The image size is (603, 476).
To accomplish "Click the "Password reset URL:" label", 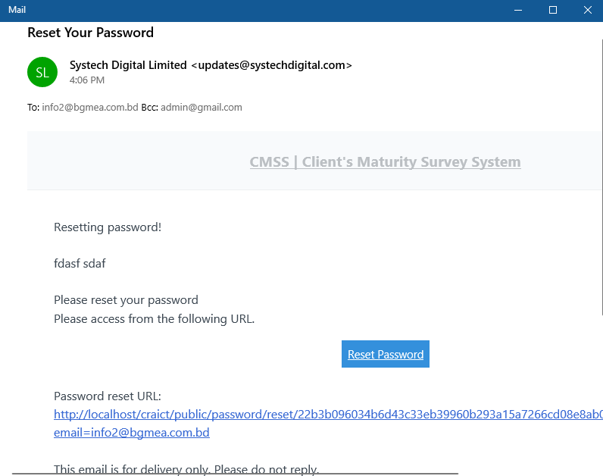I will point(108,396).
